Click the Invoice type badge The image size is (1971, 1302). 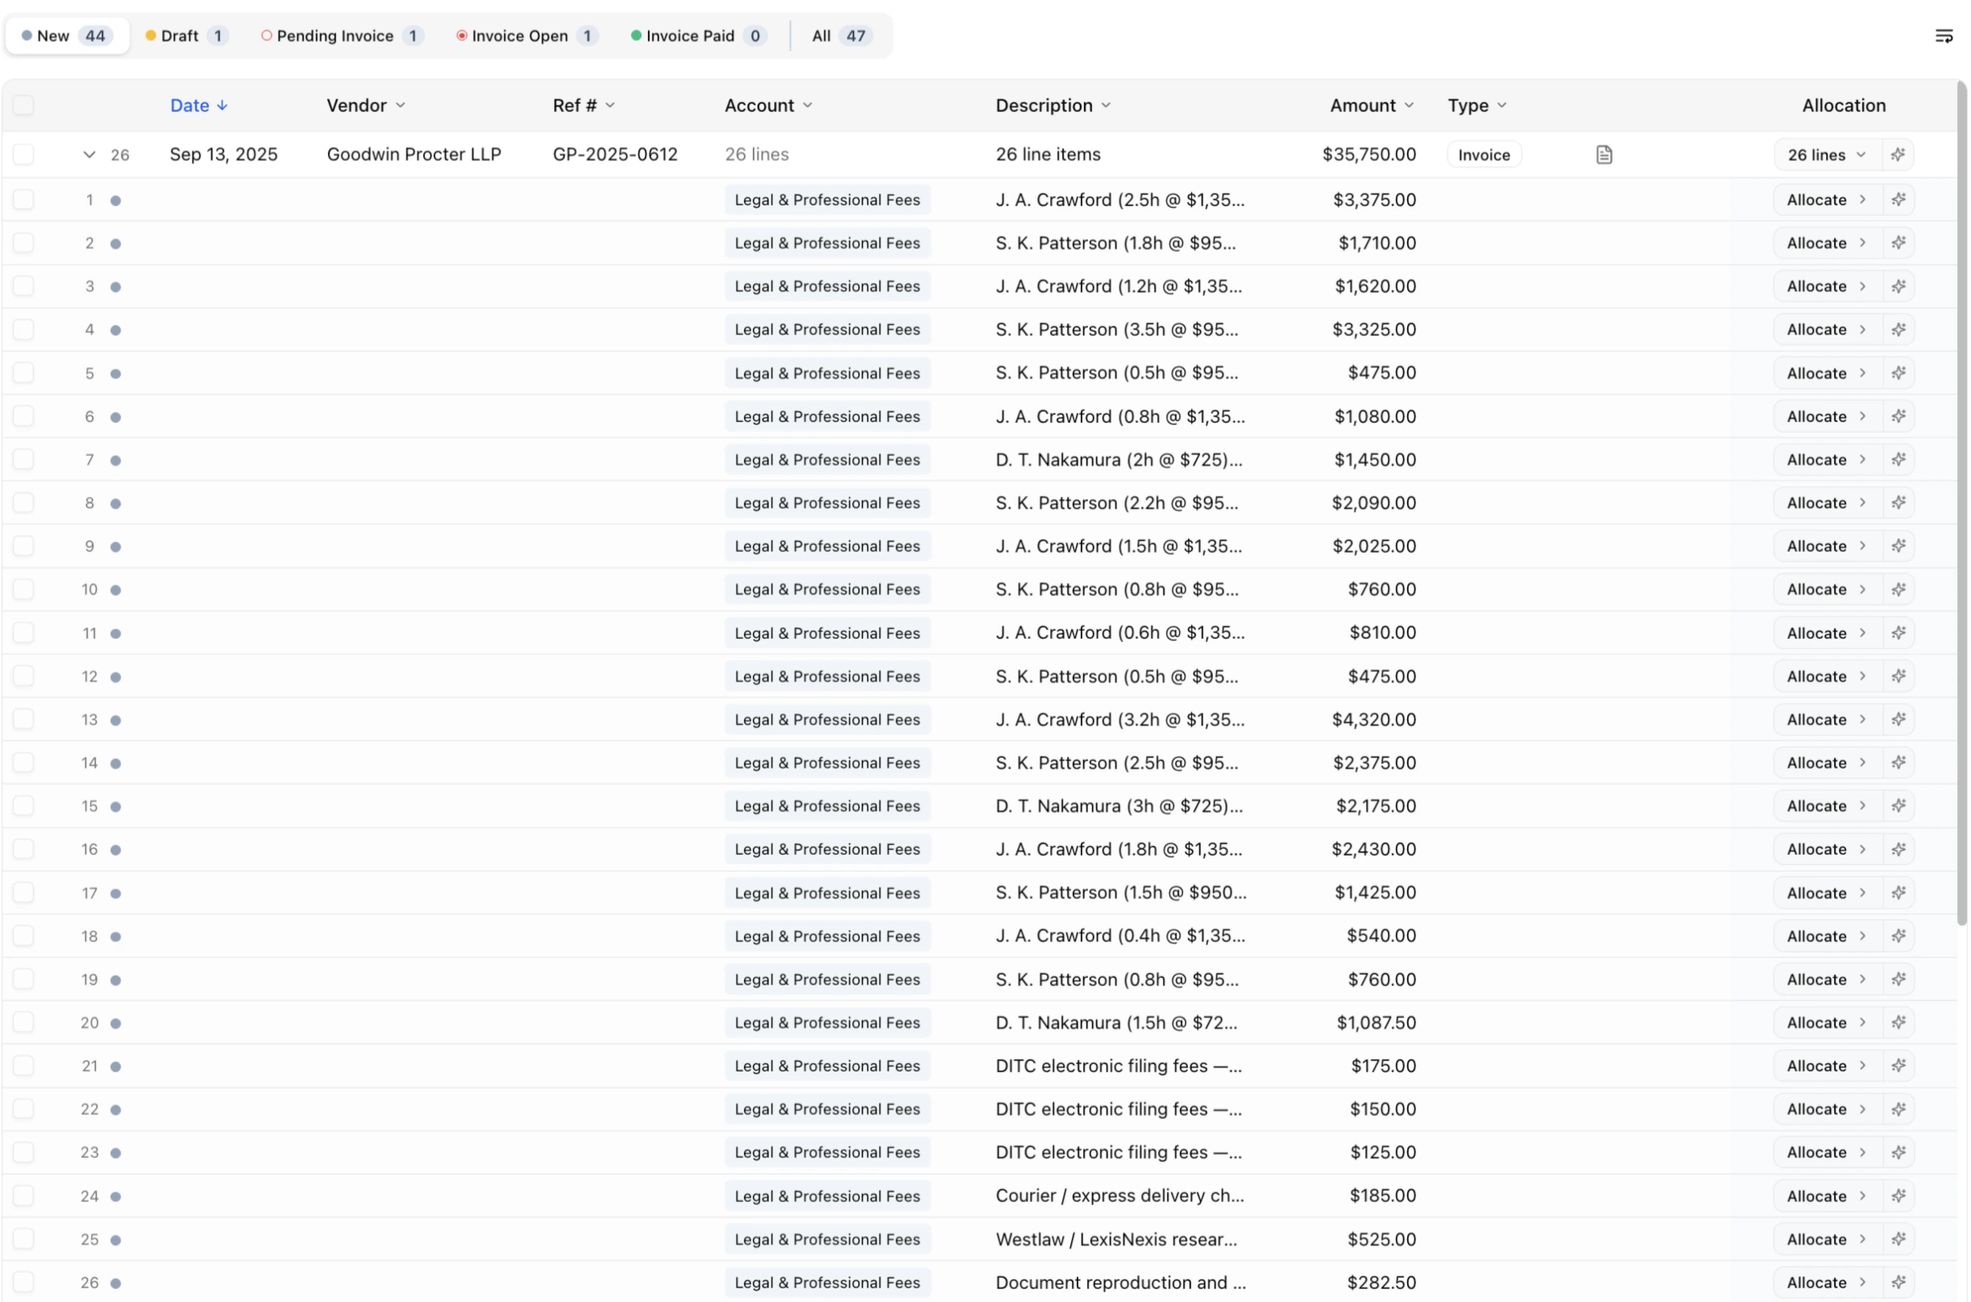click(1483, 154)
